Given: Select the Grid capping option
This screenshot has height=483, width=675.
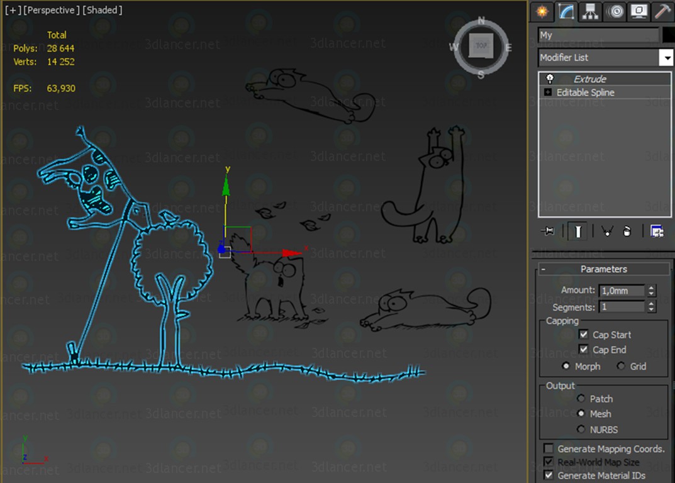Looking at the screenshot, I should click(x=620, y=366).
